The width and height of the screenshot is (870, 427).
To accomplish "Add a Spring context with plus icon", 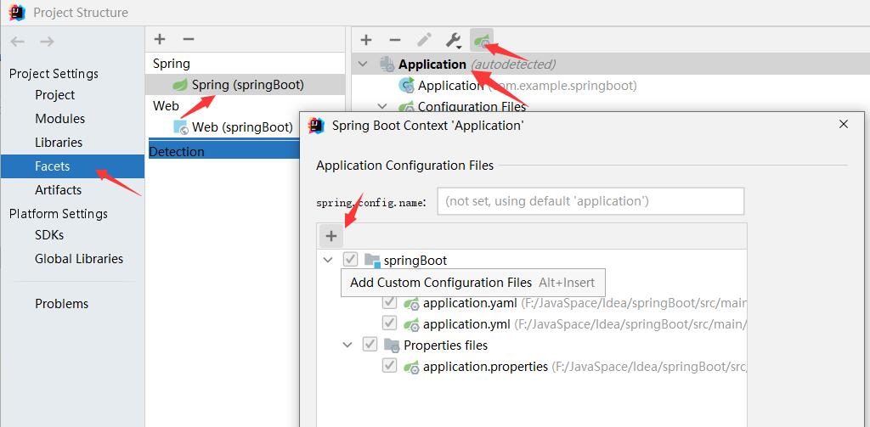I will (366, 40).
